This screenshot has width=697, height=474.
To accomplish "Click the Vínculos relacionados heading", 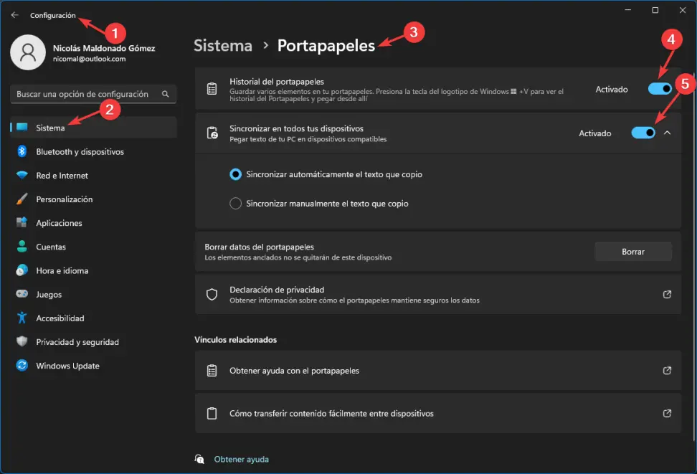I will coord(236,340).
